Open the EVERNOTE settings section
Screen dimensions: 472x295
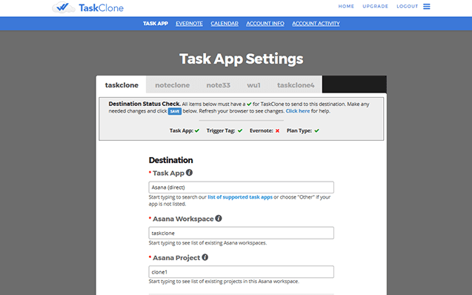click(189, 24)
